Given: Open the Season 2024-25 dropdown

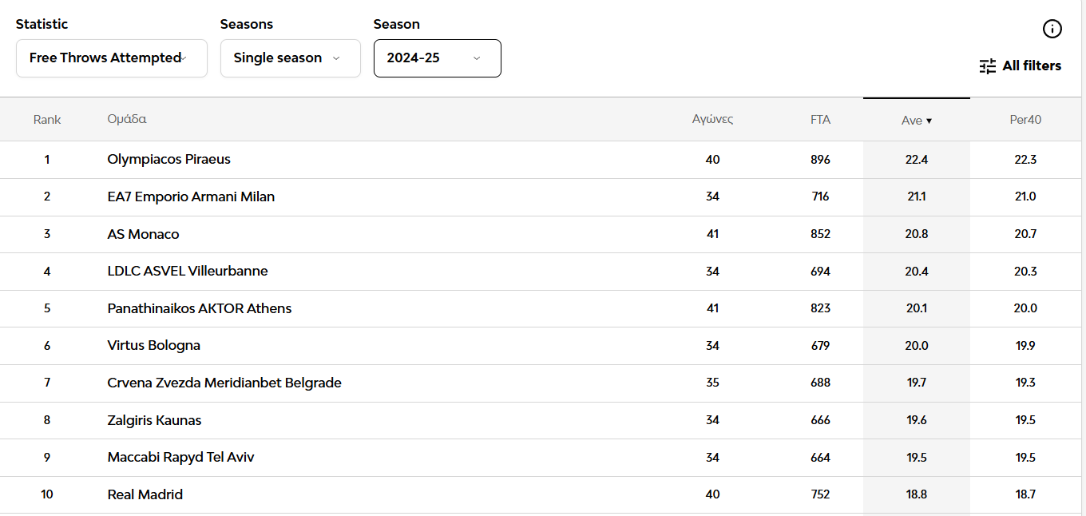Looking at the screenshot, I should (437, 58).
